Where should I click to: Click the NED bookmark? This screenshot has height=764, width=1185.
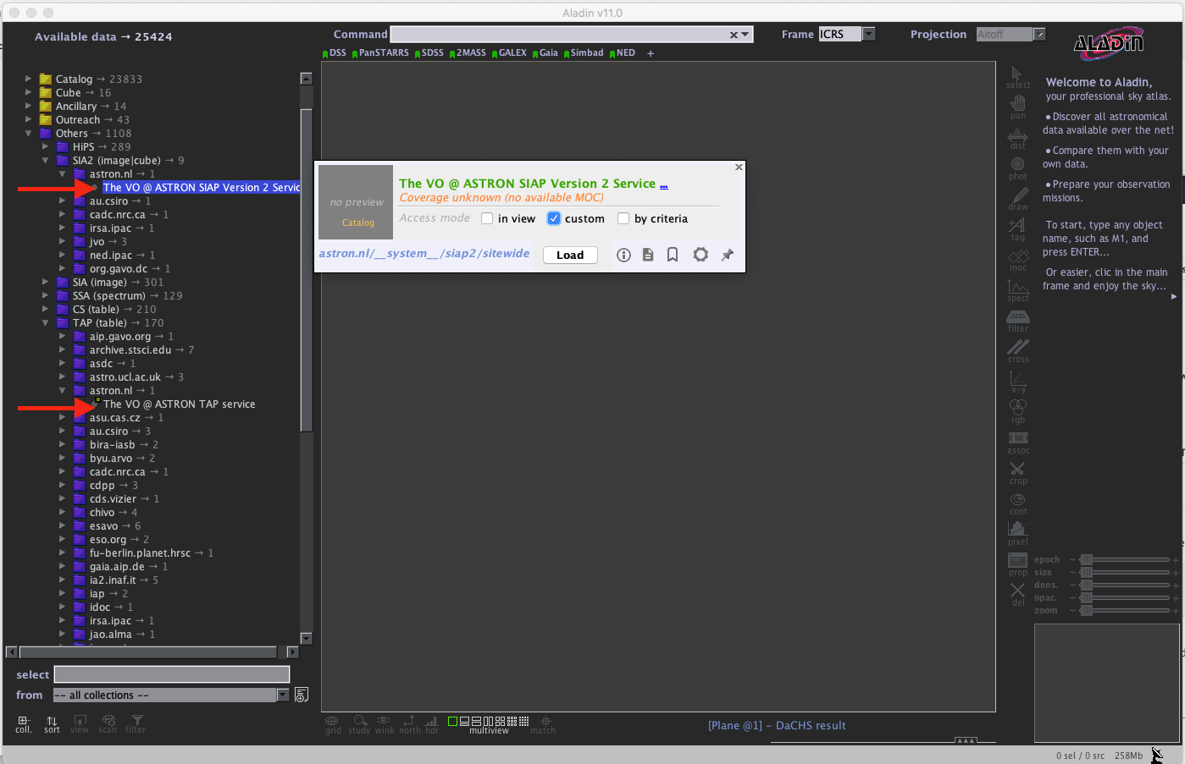(x=623, y=52)
